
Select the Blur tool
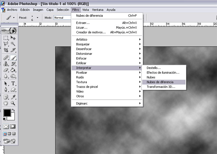[x=6, y=76]
